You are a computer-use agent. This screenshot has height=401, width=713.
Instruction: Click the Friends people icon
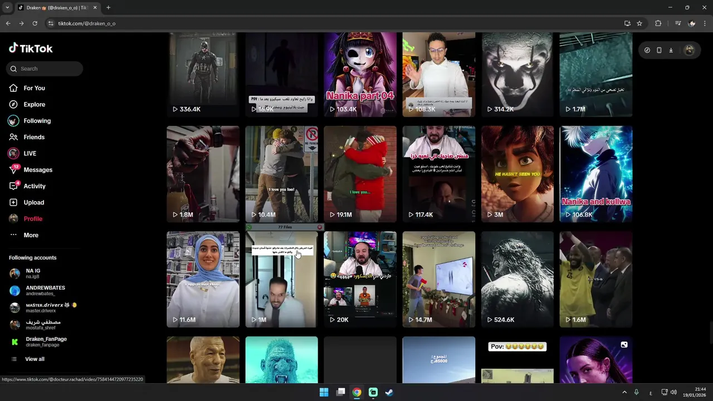pos(13,137)
